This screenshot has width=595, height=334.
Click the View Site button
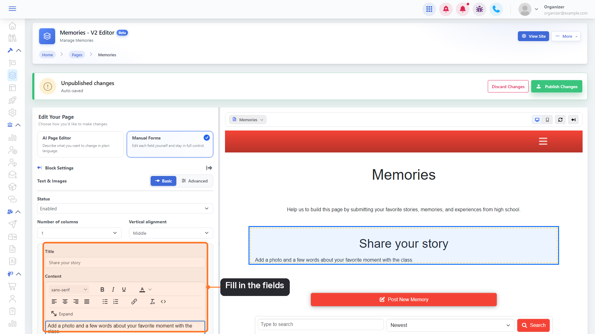click(x=533, y=36)
